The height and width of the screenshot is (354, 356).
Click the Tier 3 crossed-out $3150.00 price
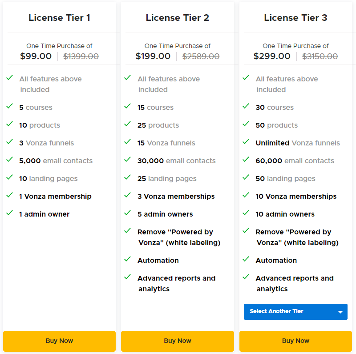pyautogui.click(x=320, y=56)
